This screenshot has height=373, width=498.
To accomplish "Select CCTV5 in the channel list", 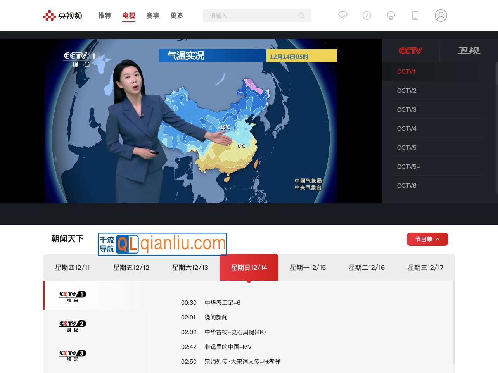I will coord(406,147).
